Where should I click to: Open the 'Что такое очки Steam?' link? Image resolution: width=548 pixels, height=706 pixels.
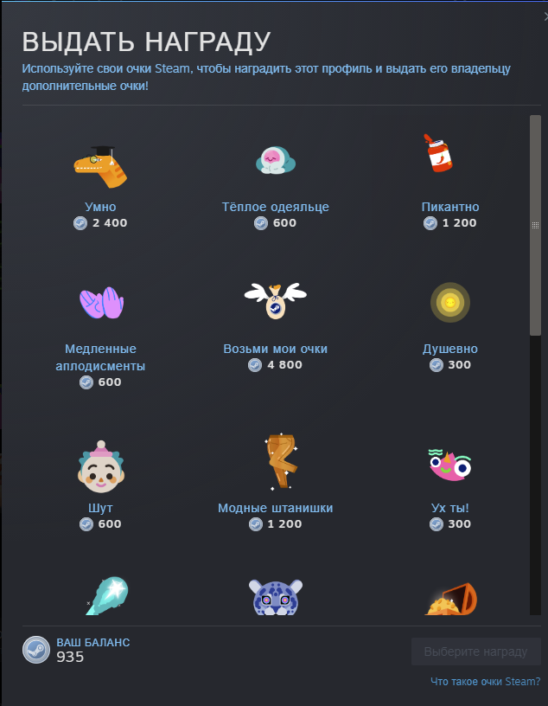click(486, 682)
